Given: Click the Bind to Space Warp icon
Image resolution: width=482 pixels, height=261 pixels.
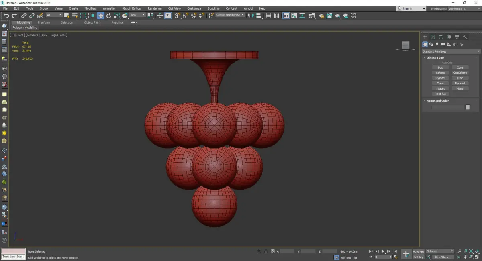Looking at the screenshot, I should coord(40,16).
